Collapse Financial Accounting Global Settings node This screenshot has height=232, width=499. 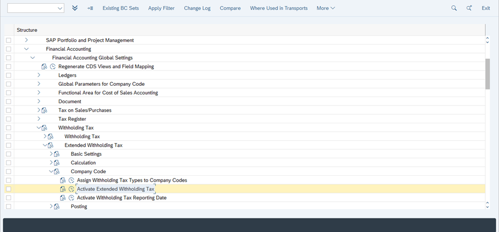coord(32,58)
